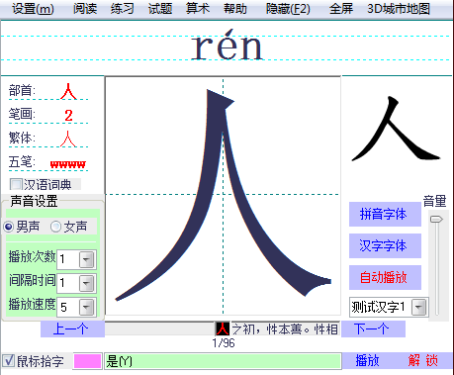The width and height of the screenshot is (454, 375).
Task: Click the 繁体 traditional form 人
Action: [68, 139]
